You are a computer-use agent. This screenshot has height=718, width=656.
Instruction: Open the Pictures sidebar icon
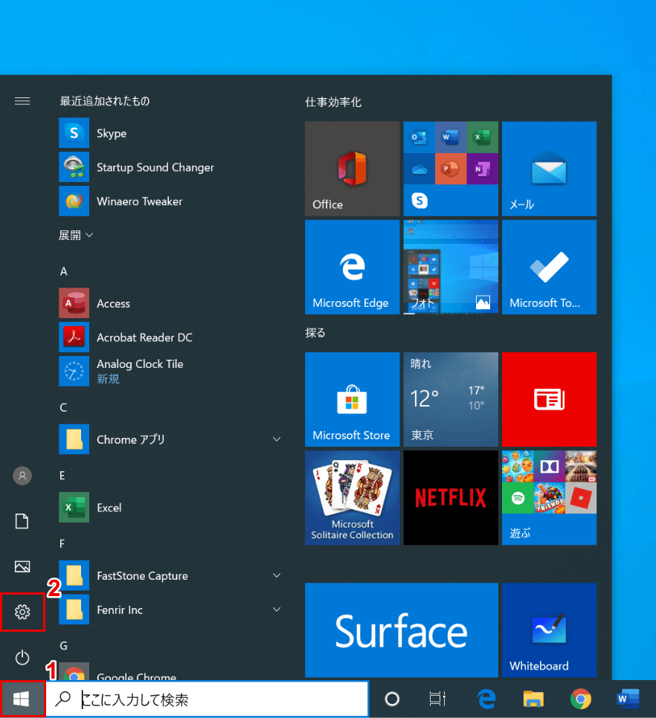coord(22,566)
